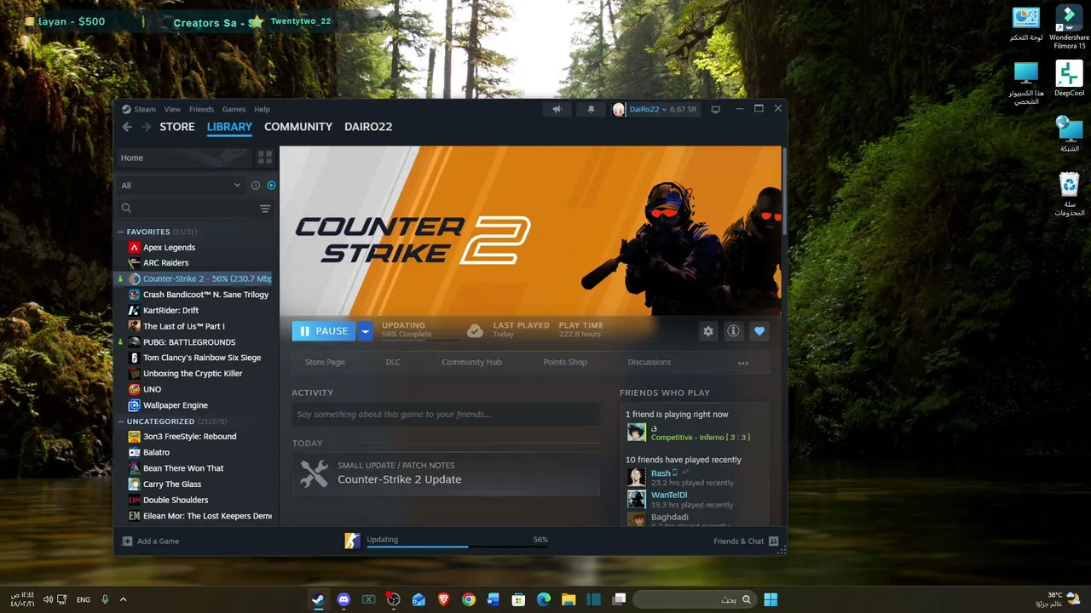Open the DLC link

tap(393, 363)
